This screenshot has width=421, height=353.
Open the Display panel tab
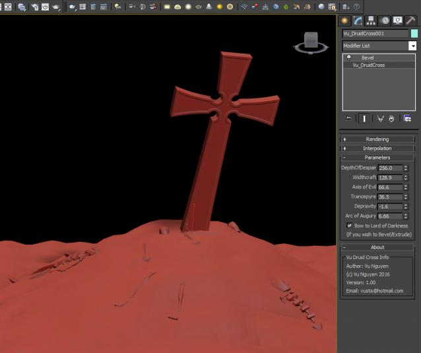397,20
